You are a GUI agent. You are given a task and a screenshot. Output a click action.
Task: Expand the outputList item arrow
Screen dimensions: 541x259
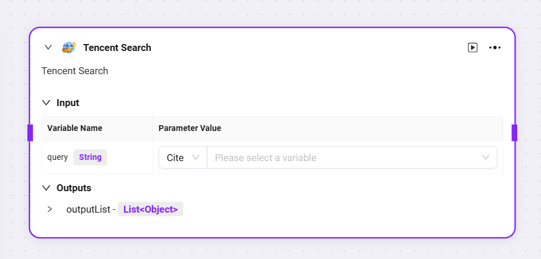coord(50,209)
